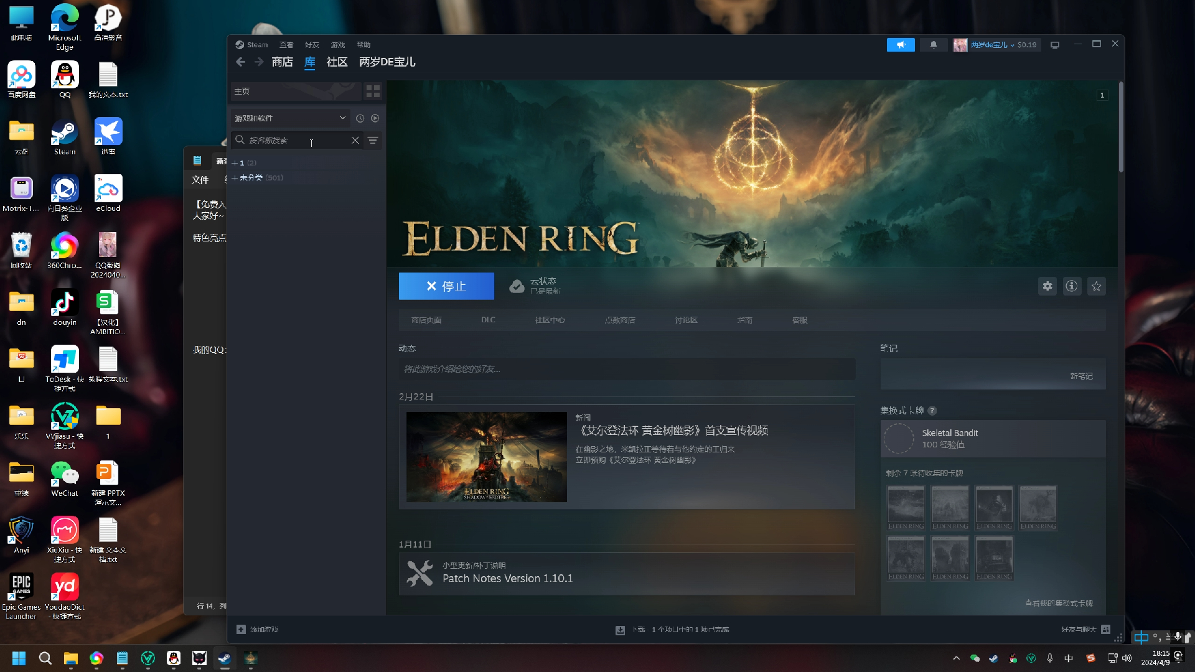
Task: Open the Steam announcements megaphone button
Action: point(901,45)
